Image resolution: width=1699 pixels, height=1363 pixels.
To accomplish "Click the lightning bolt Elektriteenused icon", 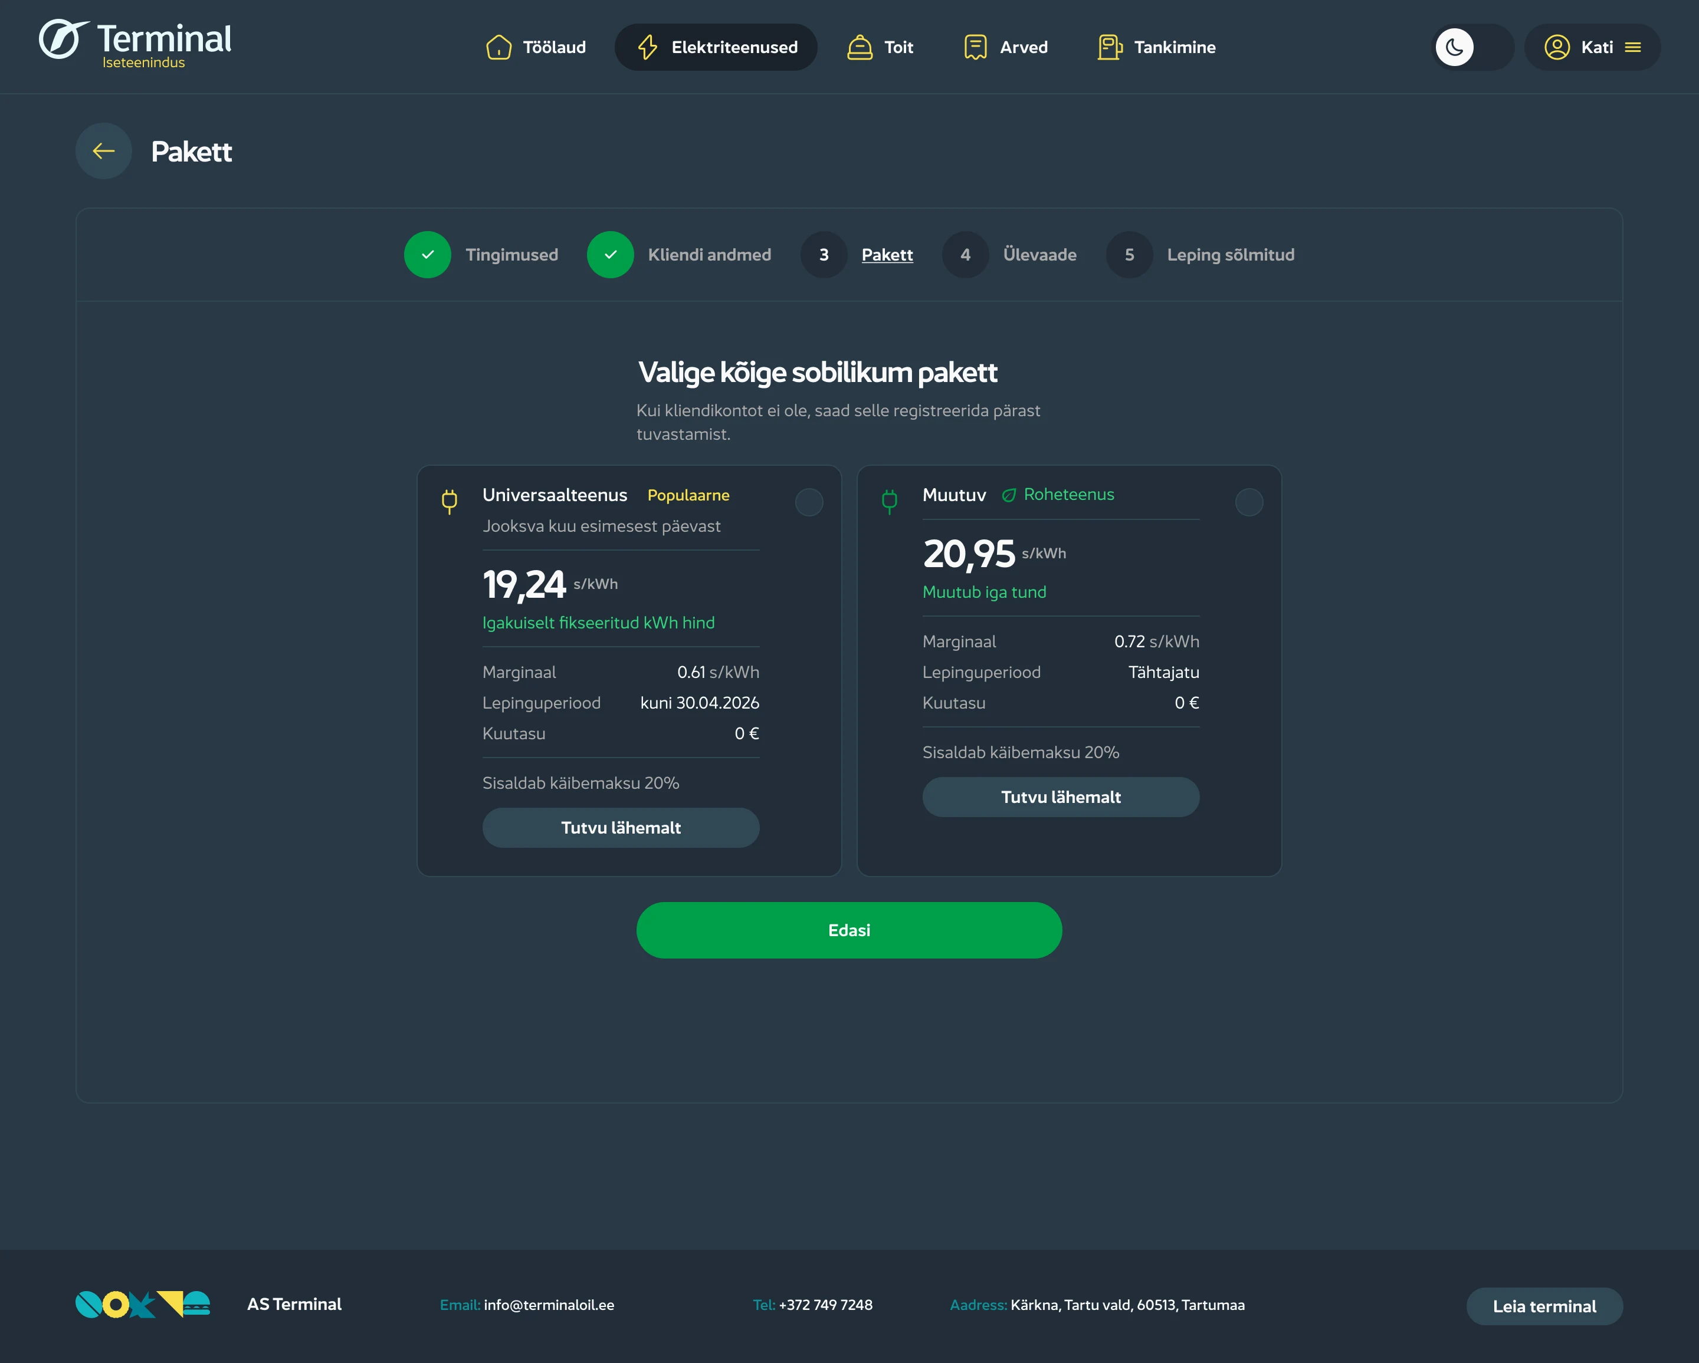I will 647,47.
